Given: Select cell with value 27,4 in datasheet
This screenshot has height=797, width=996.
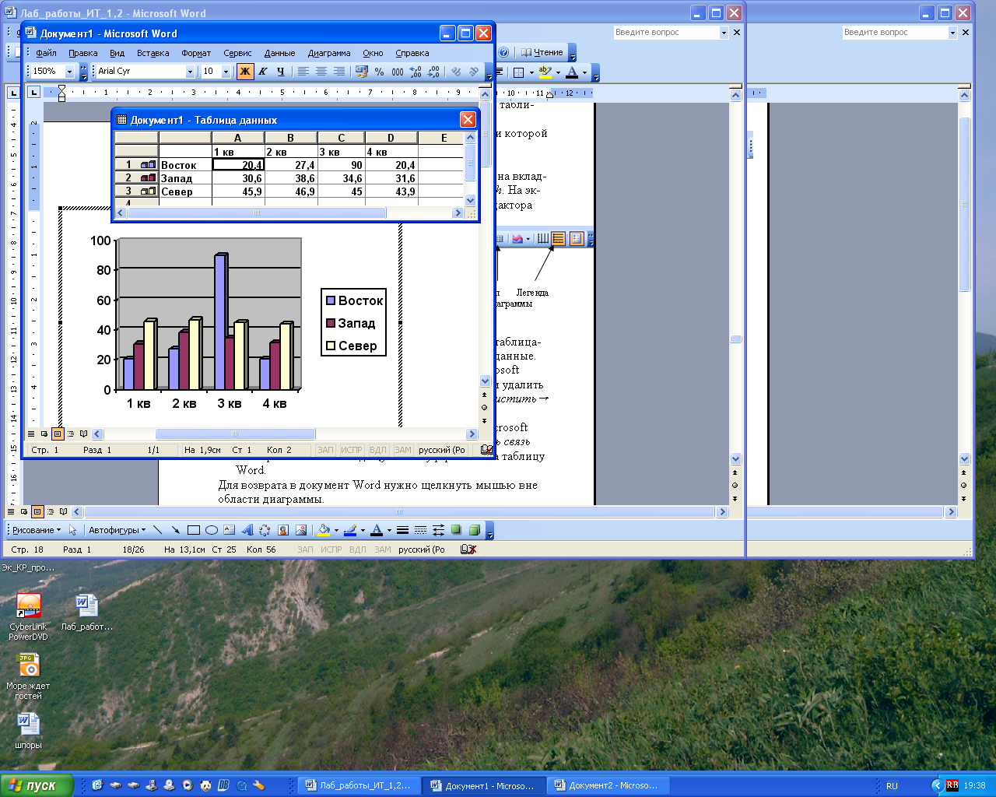Looking at the screenshot, I should 291,165.
